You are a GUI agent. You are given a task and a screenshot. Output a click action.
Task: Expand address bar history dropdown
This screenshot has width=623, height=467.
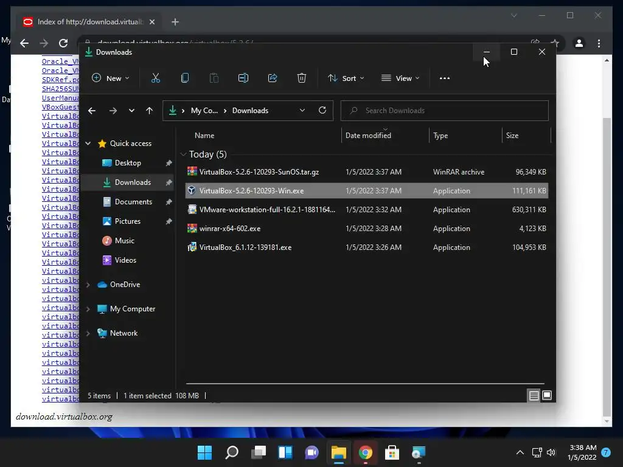coord(302,111)
